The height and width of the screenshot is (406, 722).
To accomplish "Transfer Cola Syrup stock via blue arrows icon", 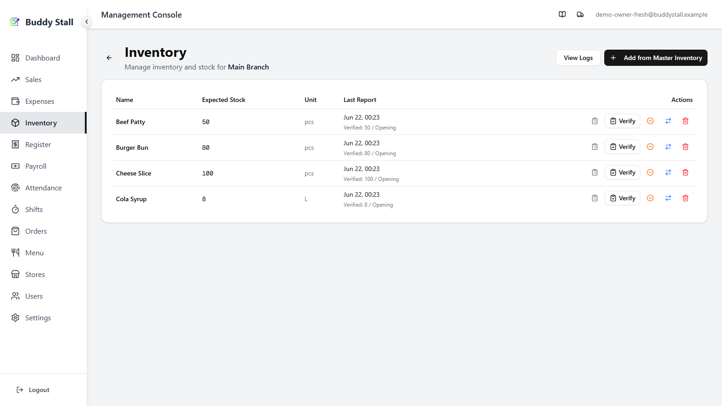I will click(668, 198).
